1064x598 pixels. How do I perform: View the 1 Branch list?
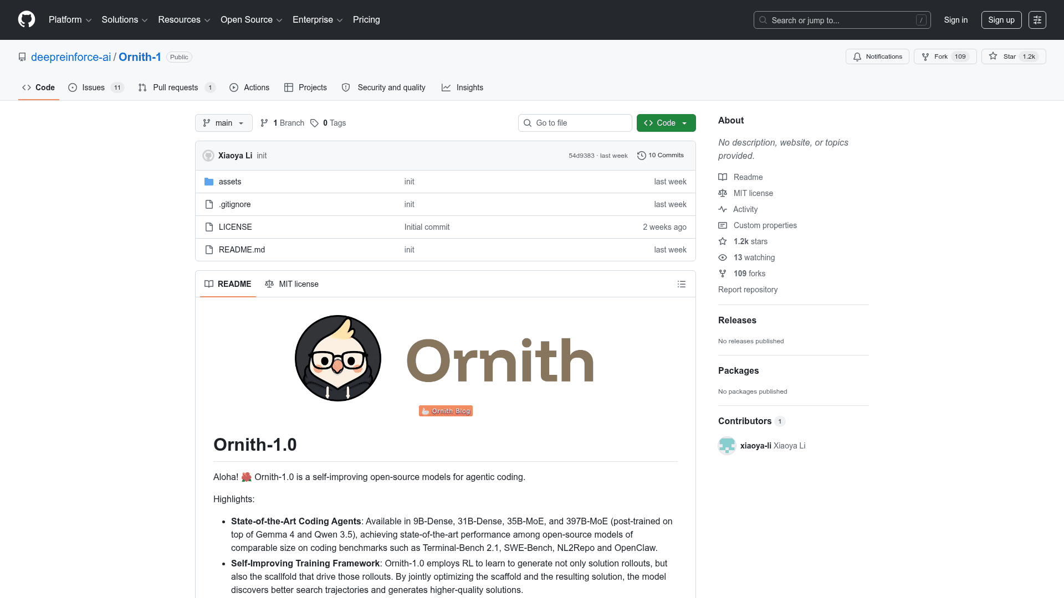[283, 123]
